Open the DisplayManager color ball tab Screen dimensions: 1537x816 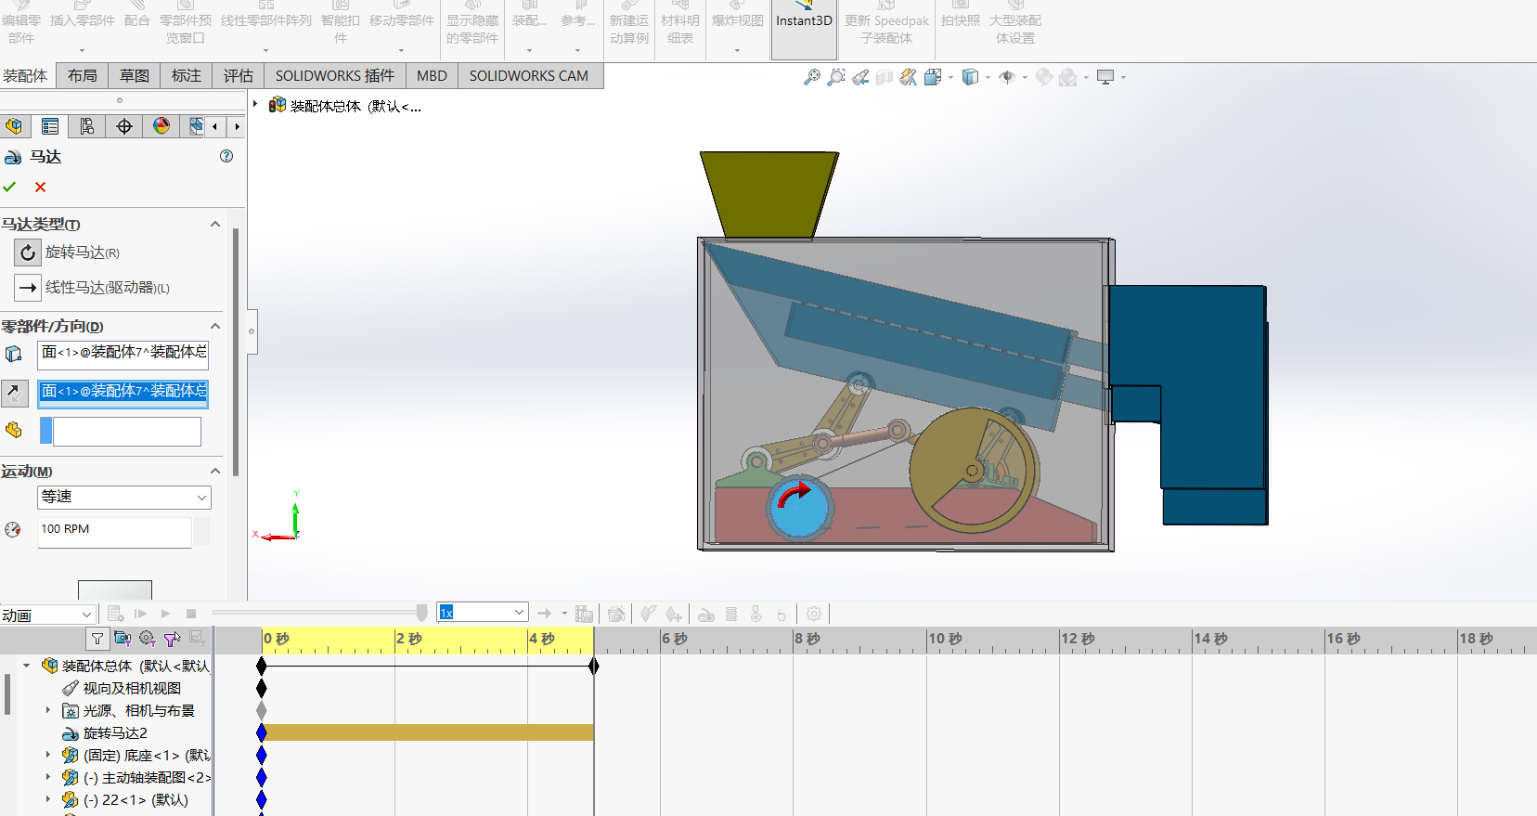[161, 126]
